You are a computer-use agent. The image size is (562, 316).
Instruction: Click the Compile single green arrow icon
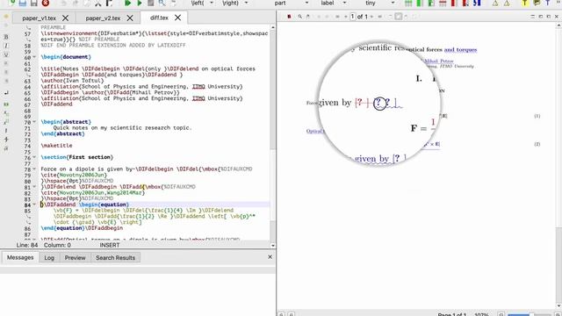[139, 3]
